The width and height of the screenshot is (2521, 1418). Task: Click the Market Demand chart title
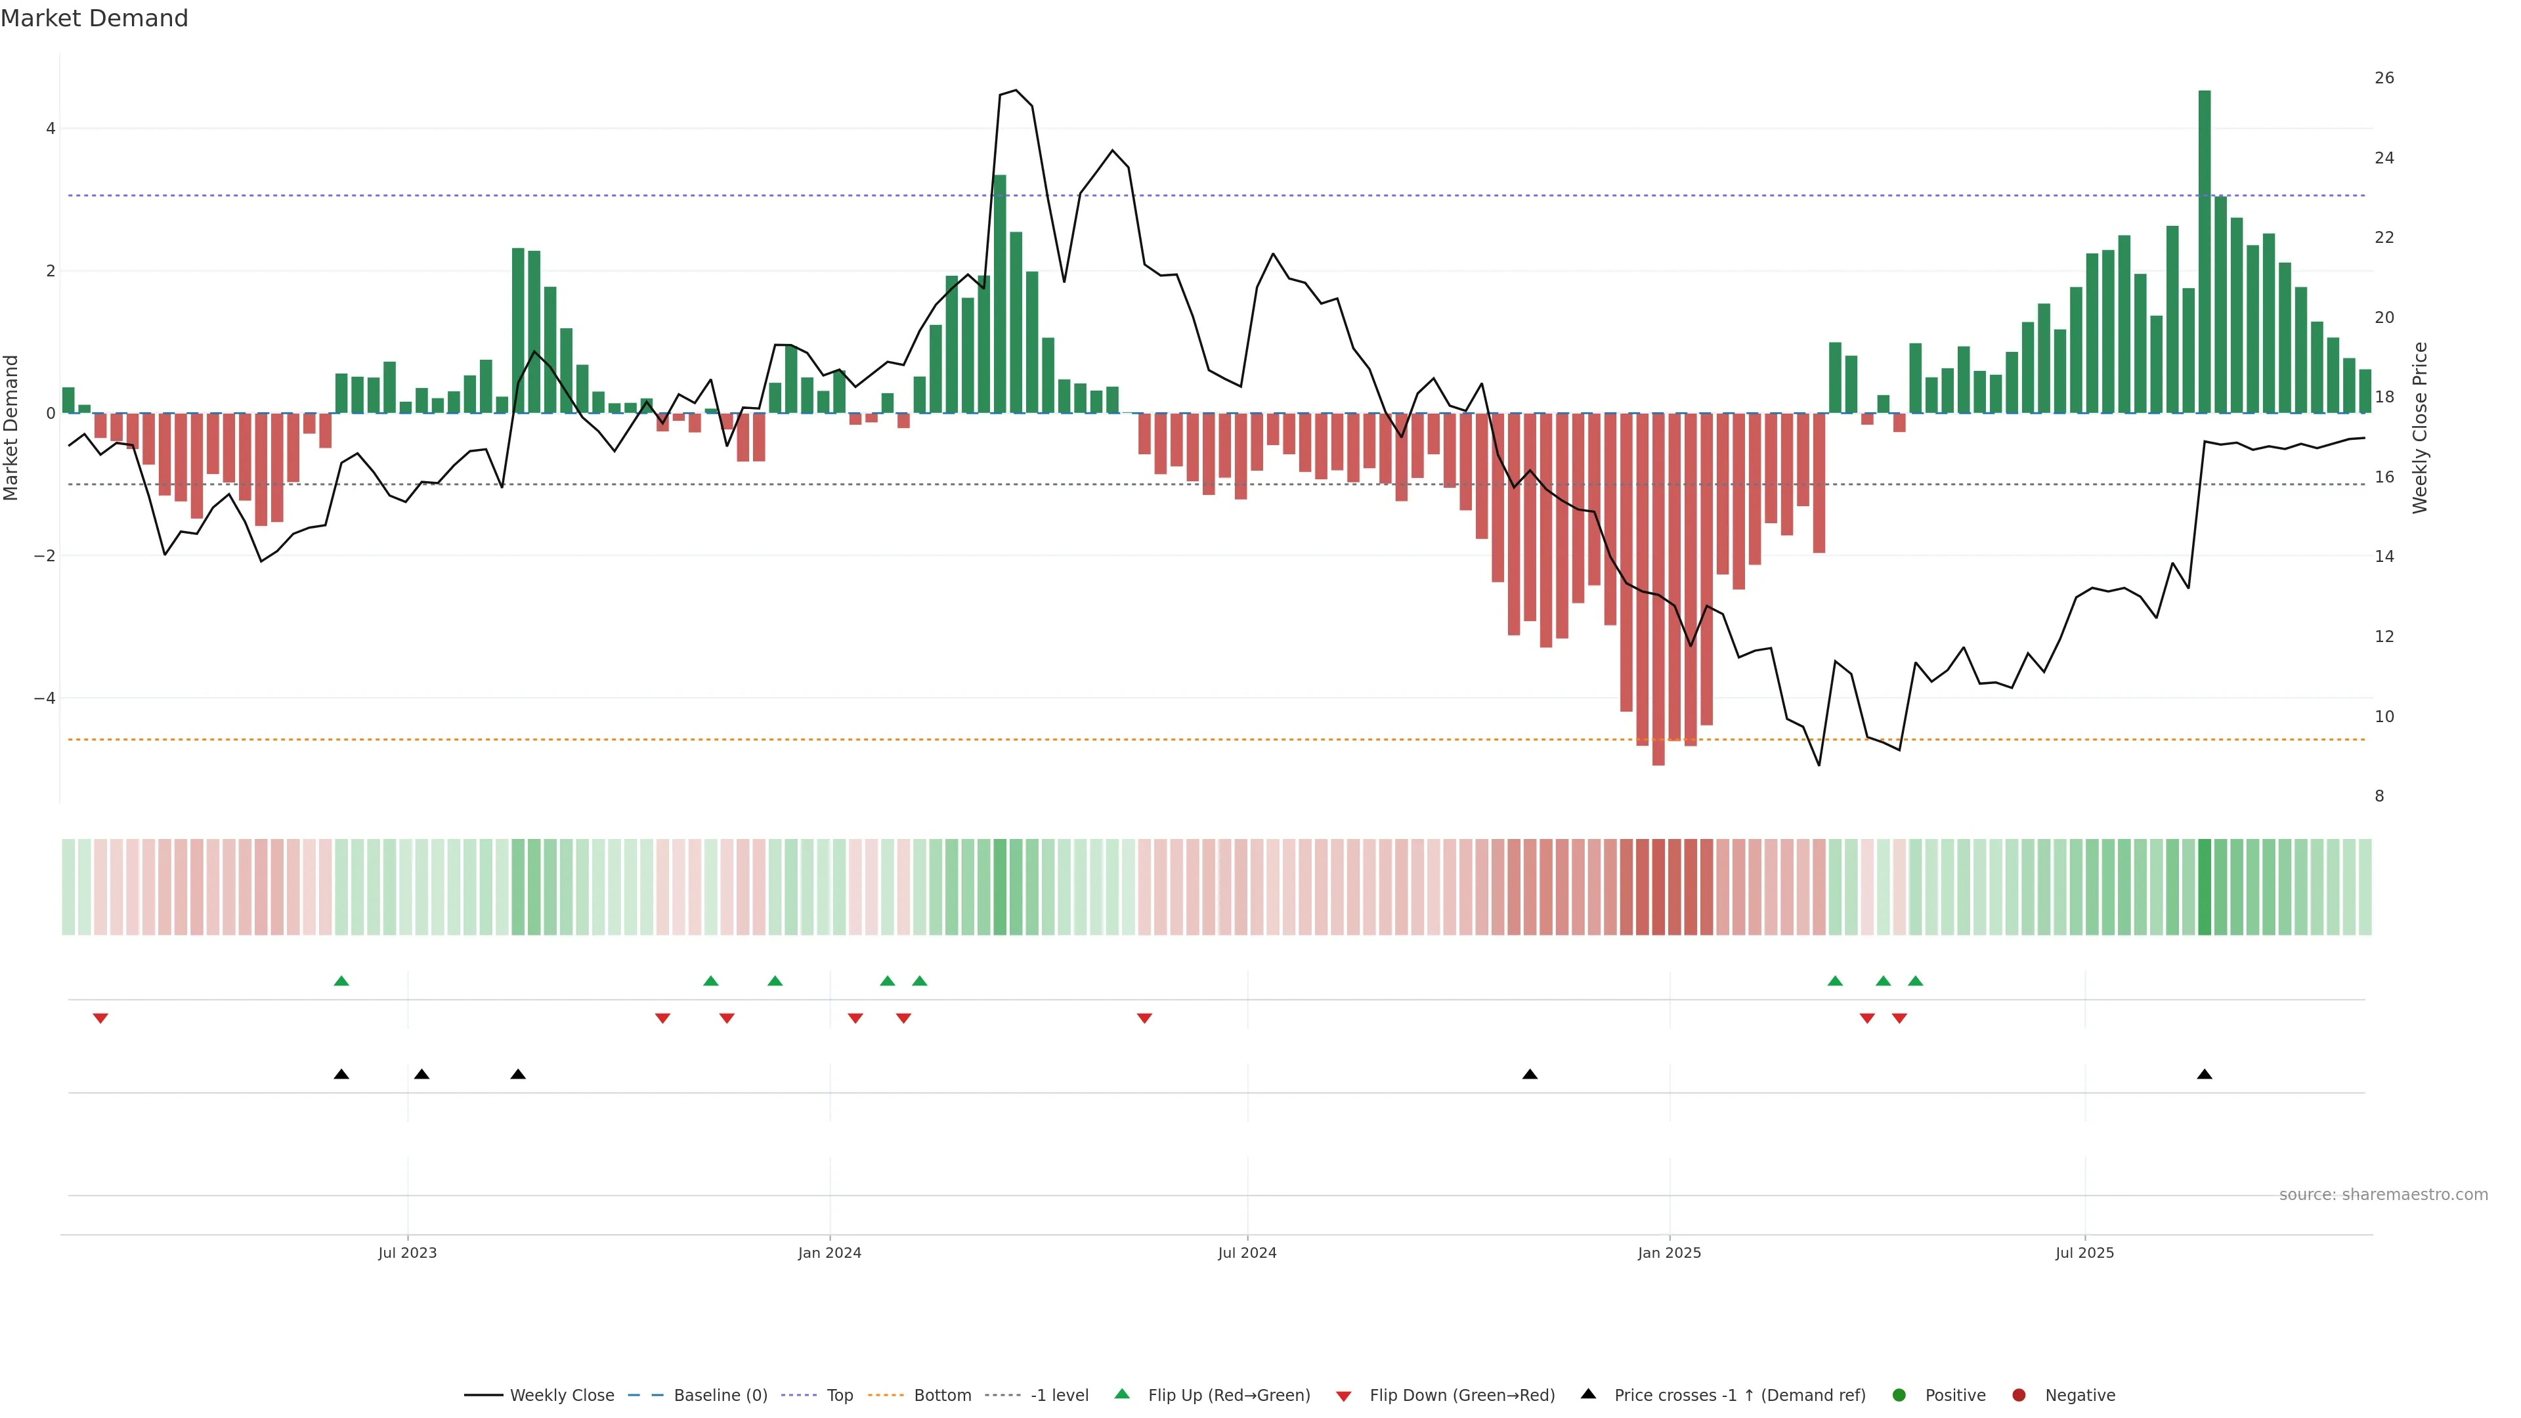pyautogui.click(x=94, y=18)
